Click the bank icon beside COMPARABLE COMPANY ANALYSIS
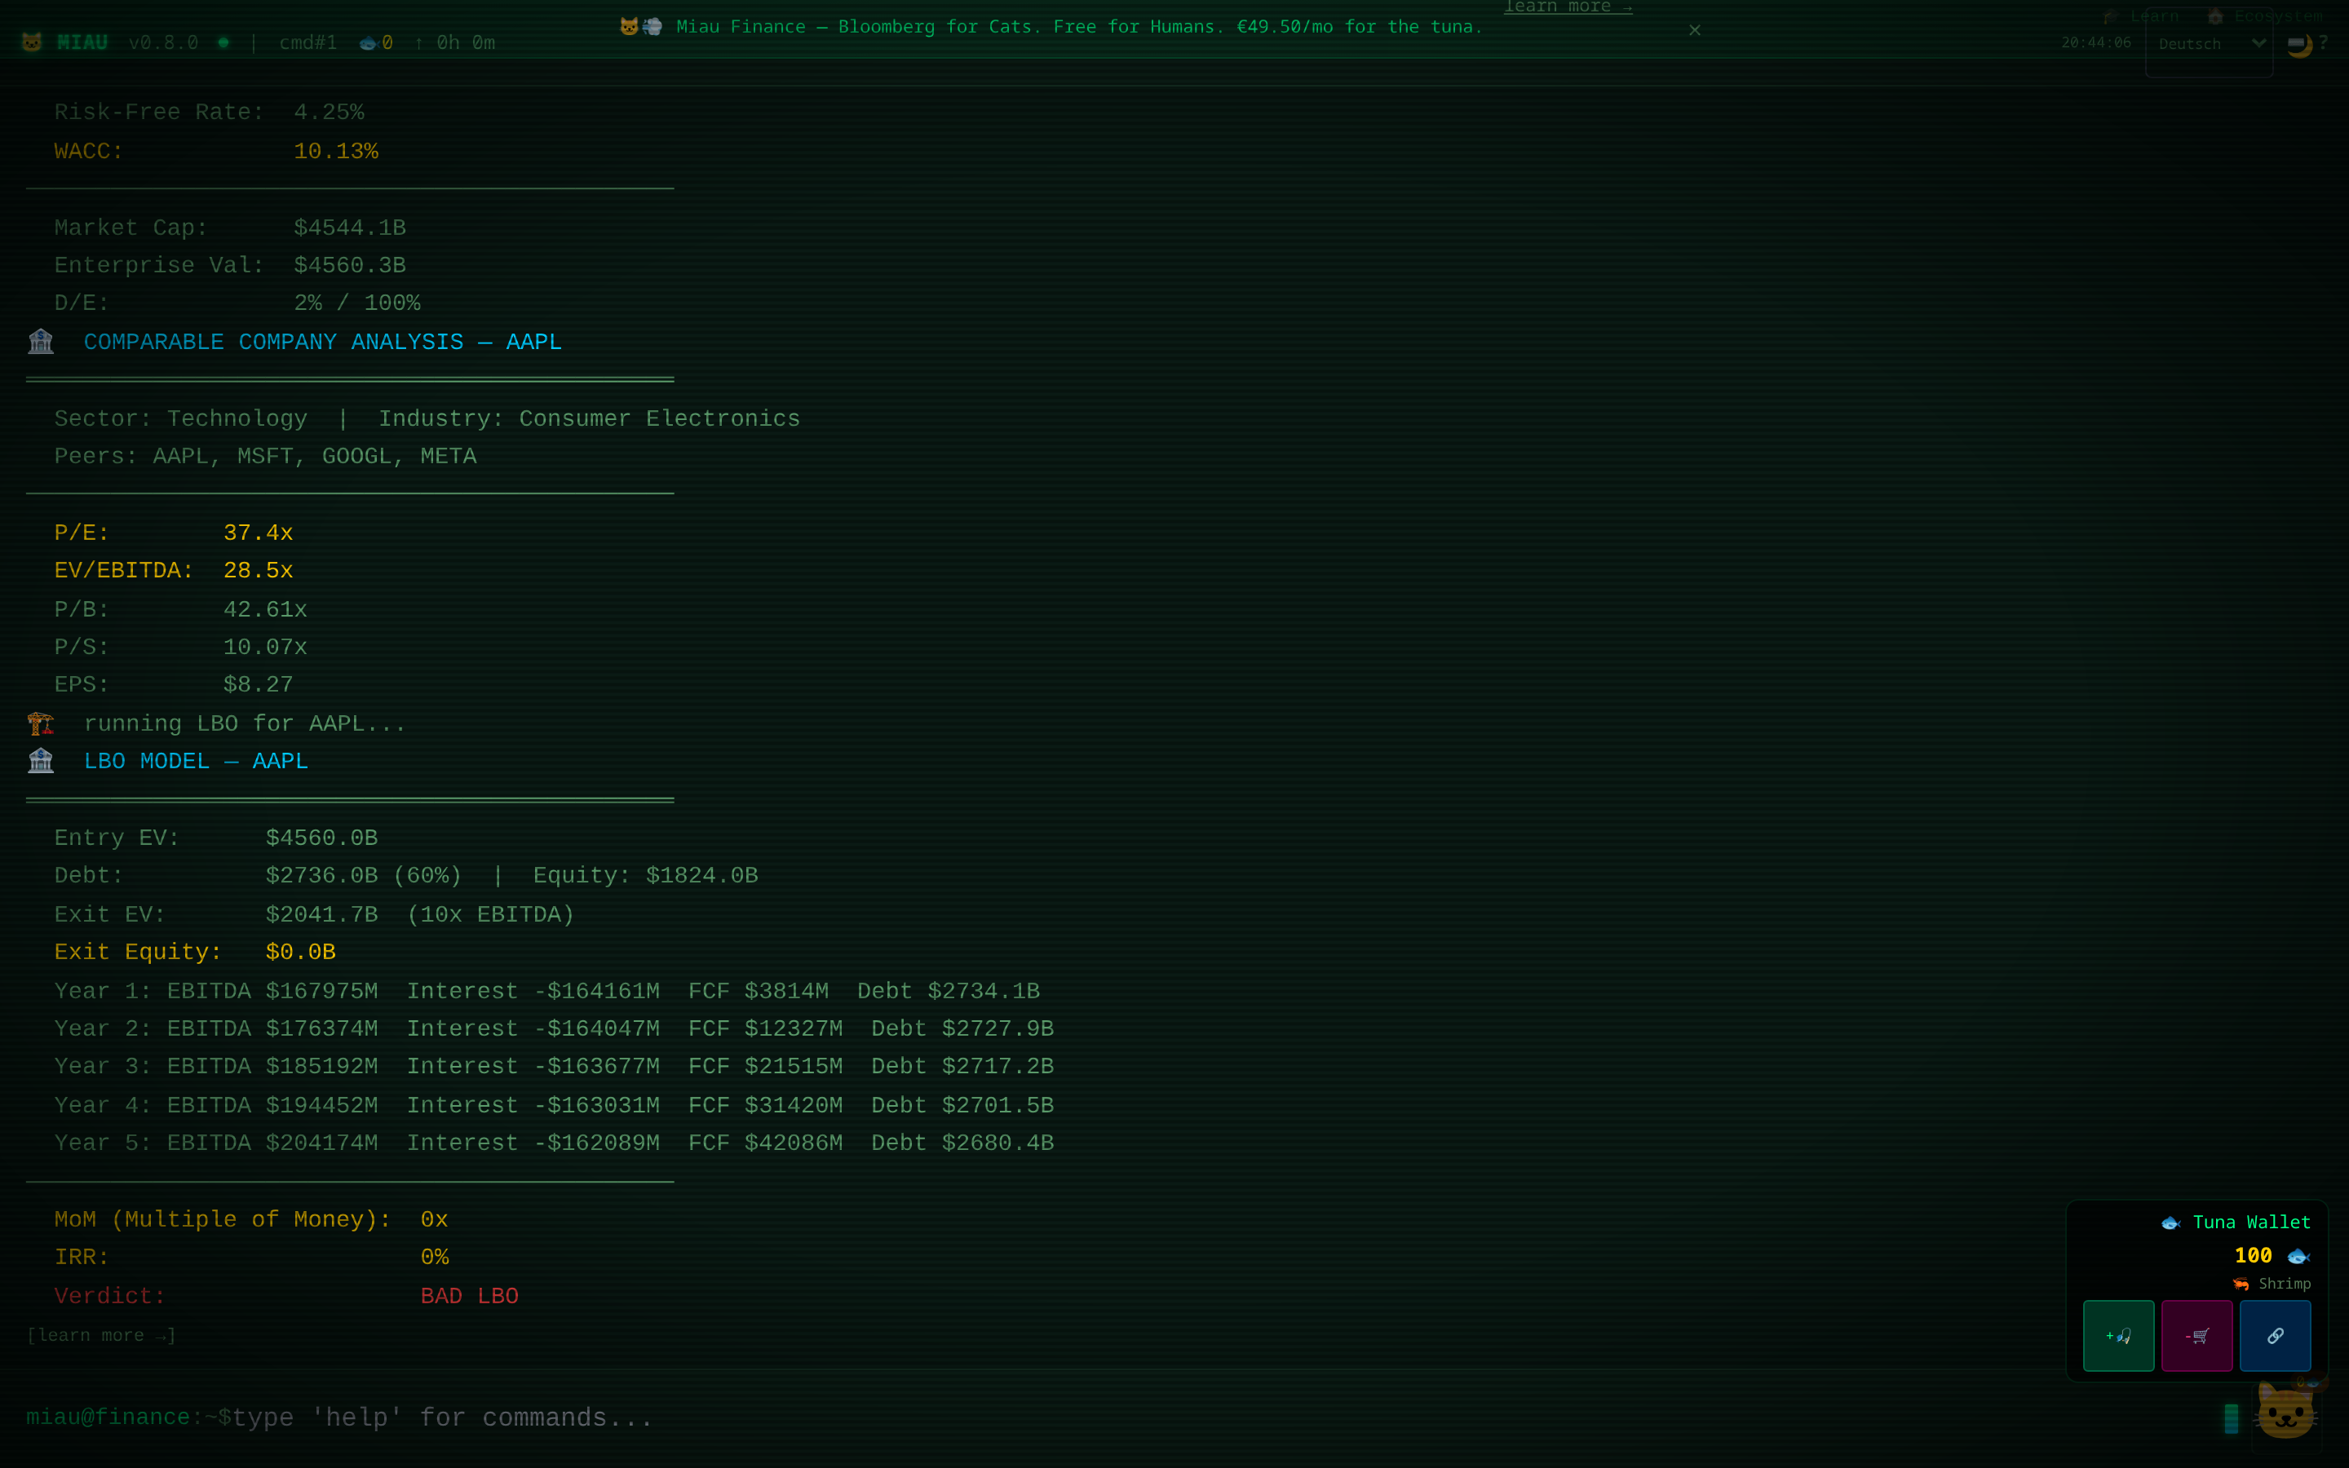Screen dimensions: 2349x1468 click(41, 342)
